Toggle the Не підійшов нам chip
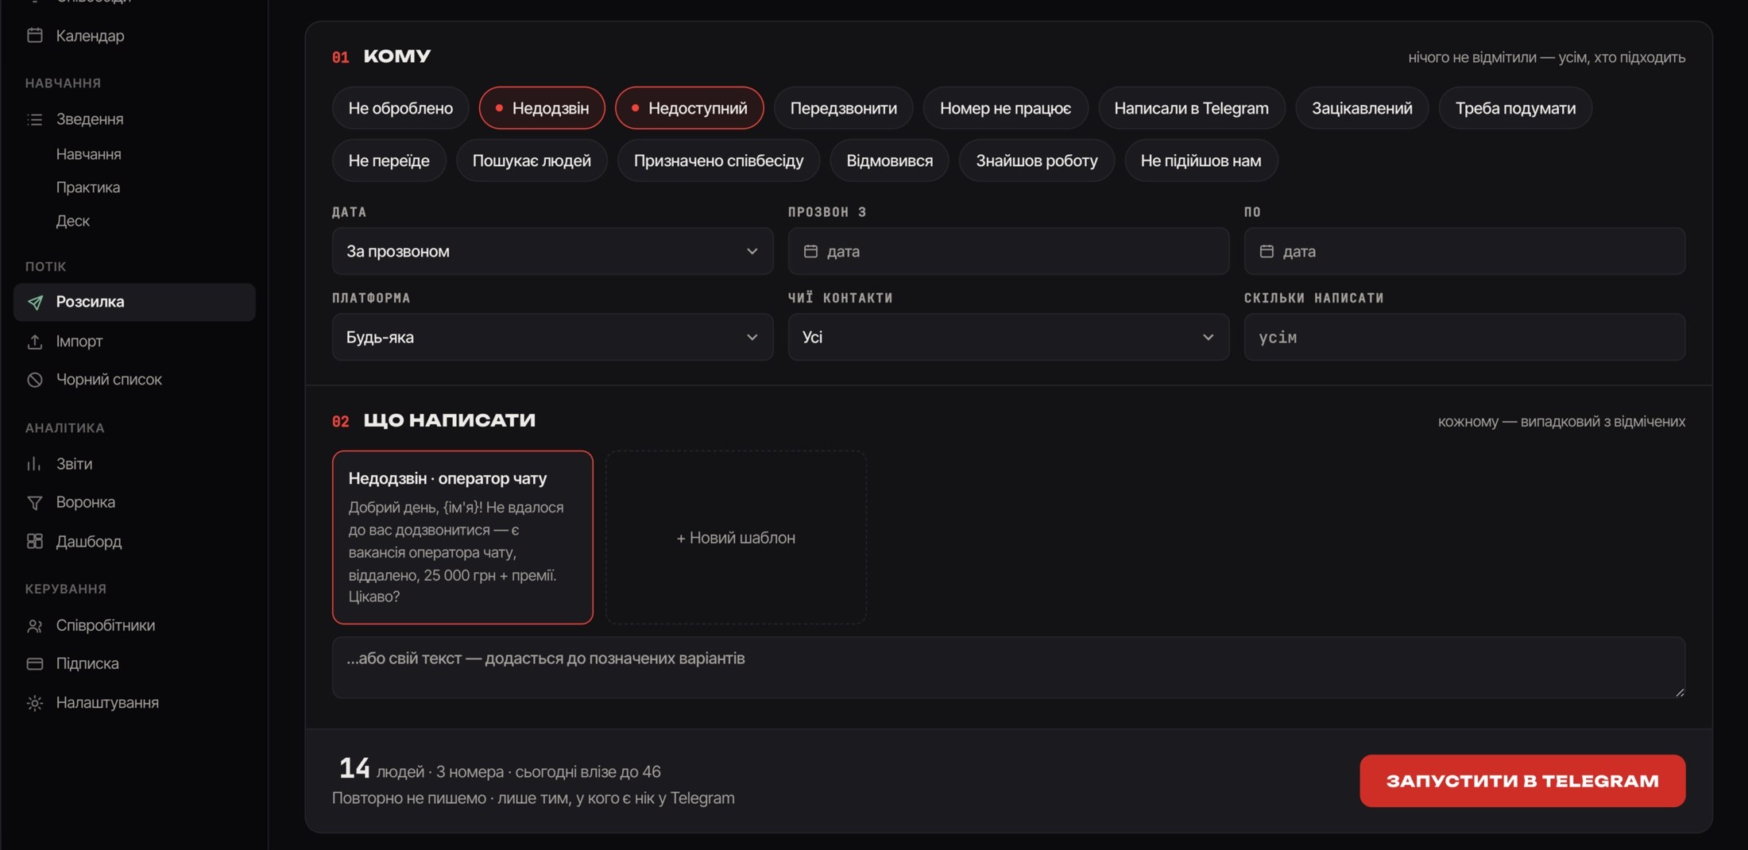Viewport: 1748px width, 850px height. pyautogui.click(x=1201, y=160)
